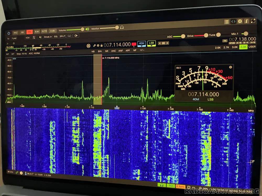Toggle the NB noise blanker
Image resolution: width=262 pixels, height=196 pixels.
coord(93,51)
